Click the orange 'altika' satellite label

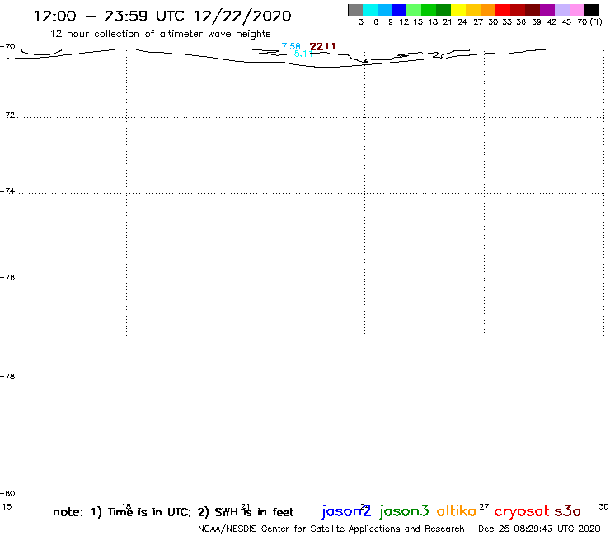457,511
